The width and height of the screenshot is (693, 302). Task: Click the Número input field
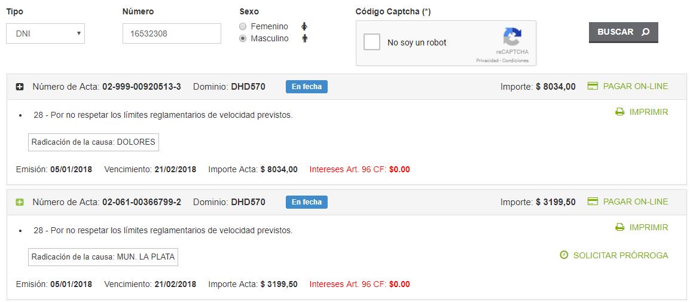click(172, 33)
